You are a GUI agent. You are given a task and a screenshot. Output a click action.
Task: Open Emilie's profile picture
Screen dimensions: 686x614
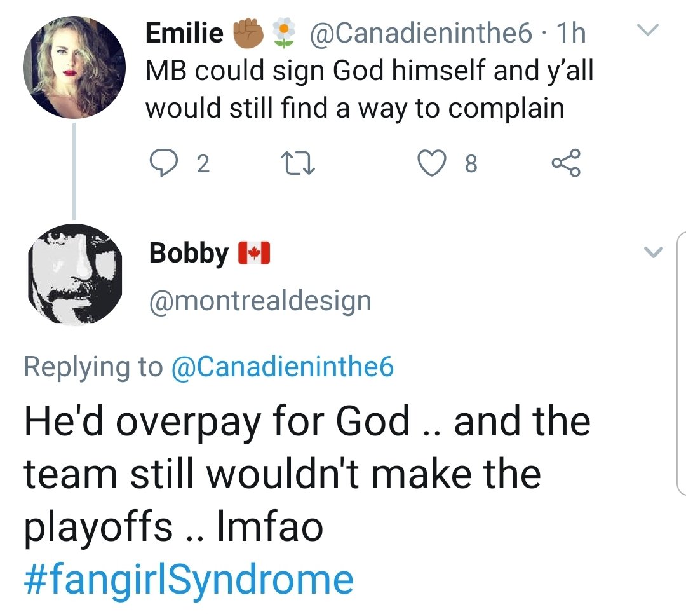tap(71, 67)
